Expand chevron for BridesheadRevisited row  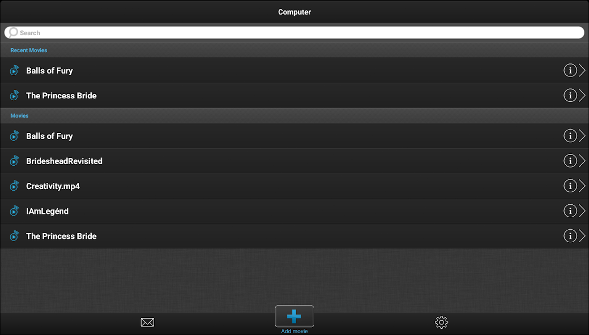click(x=582, y=161)
